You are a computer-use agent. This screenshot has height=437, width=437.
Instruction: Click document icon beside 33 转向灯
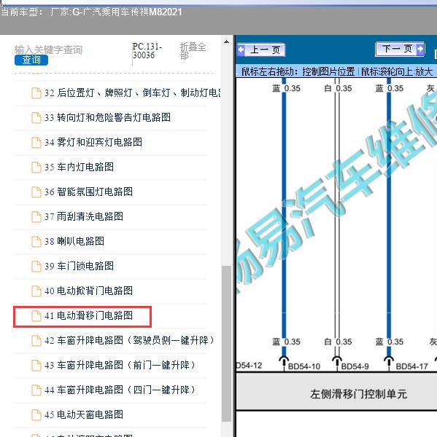coord(36,118)
